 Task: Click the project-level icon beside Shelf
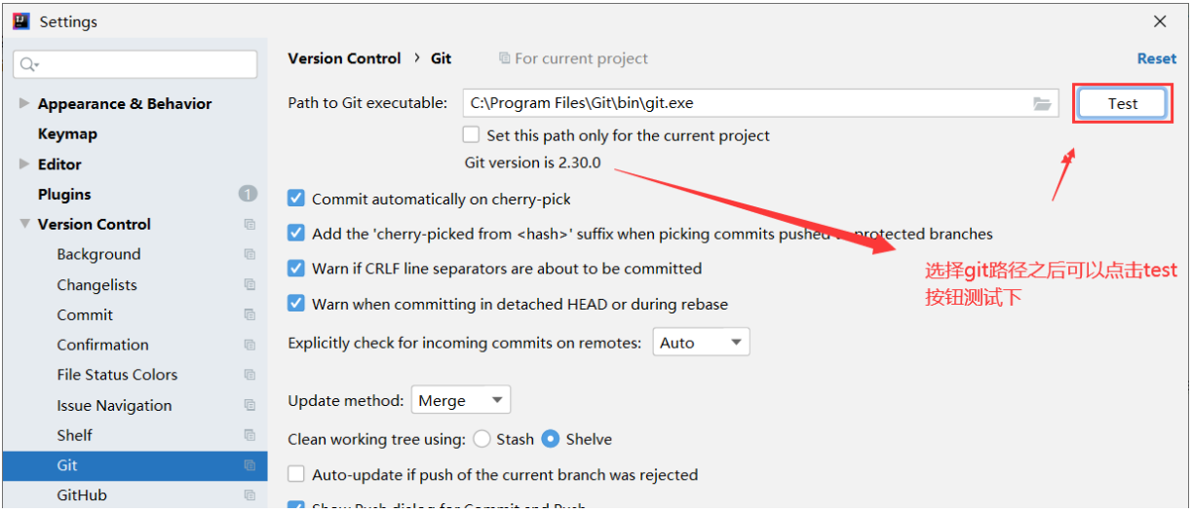tap(250, 435)
